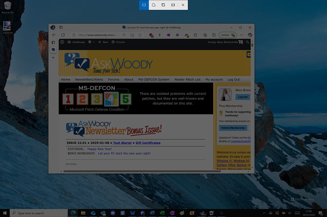Screen dimensions: 327x217
Task: Add a new tab in vertical sidebar
Action: point(53,57)
